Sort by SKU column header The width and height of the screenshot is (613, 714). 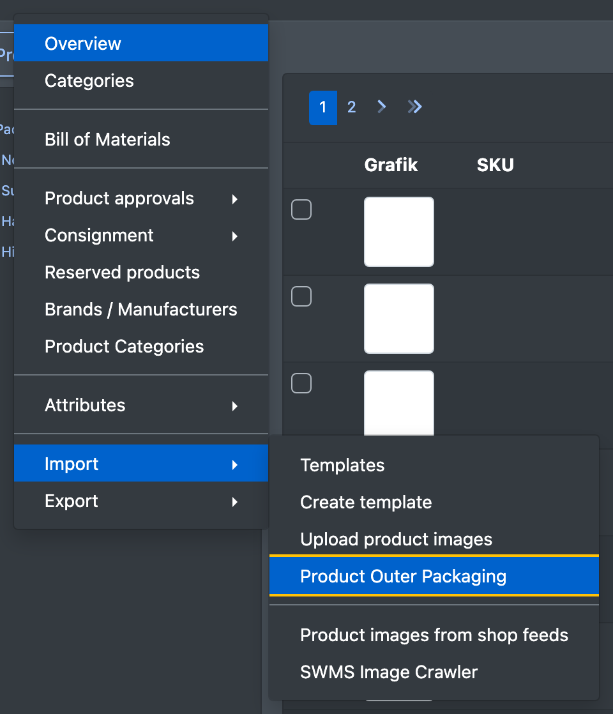(495, 165)
